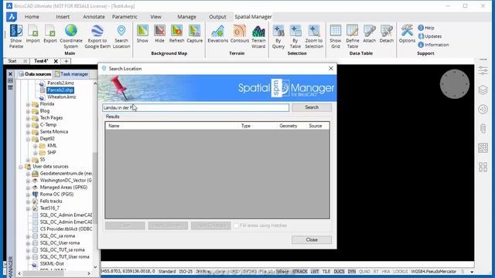Toggle QUAD in the status bar
Screen dimensions: 495x278
(x=364, y=271)
